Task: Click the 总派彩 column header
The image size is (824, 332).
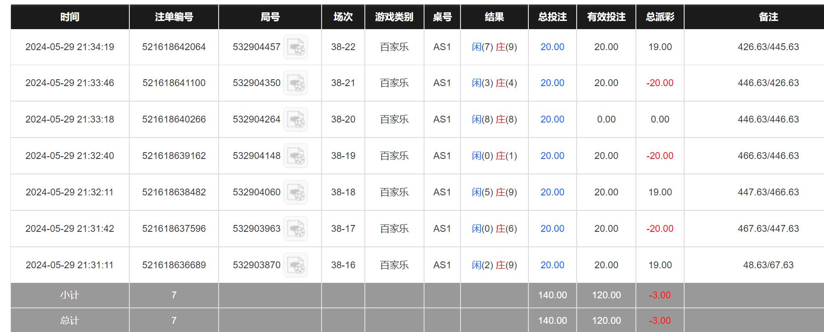Action: tap(660, 17)
